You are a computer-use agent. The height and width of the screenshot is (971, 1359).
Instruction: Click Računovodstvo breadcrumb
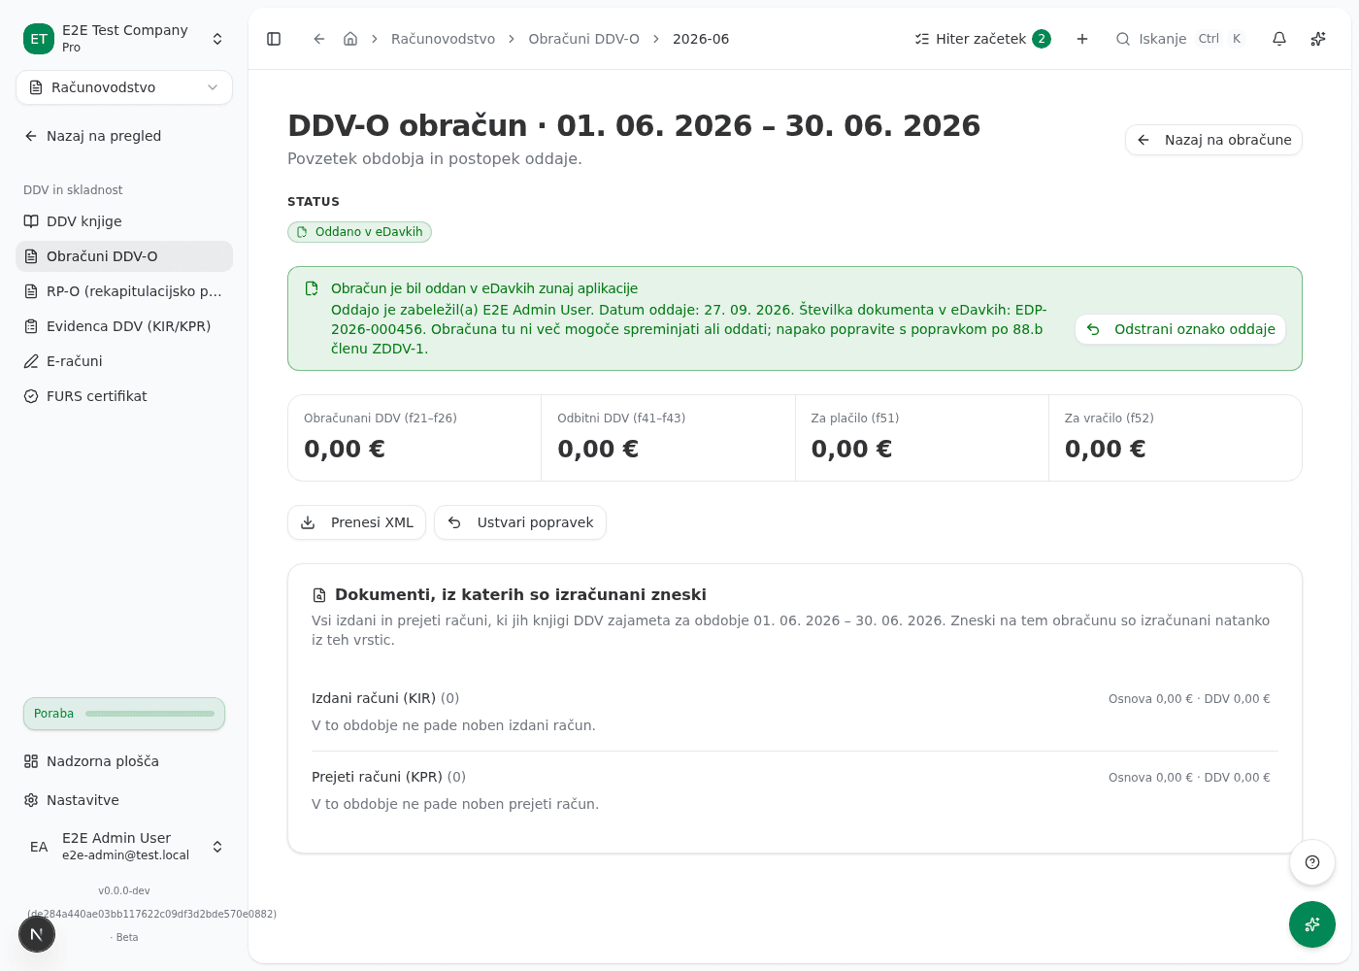coord(443,39)
